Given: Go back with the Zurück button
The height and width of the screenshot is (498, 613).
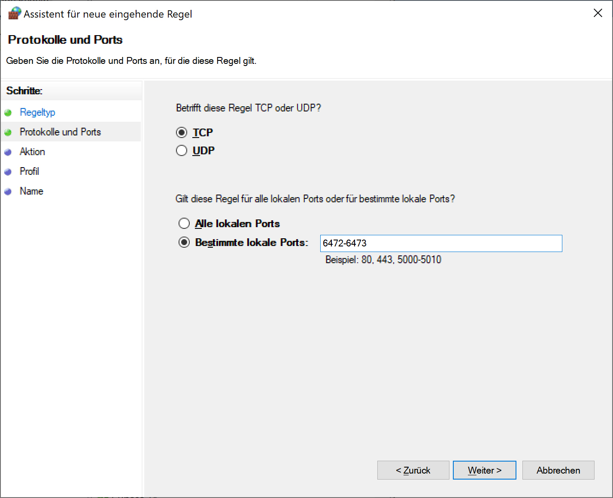Looking at the screenshot, I should point(413,470).
